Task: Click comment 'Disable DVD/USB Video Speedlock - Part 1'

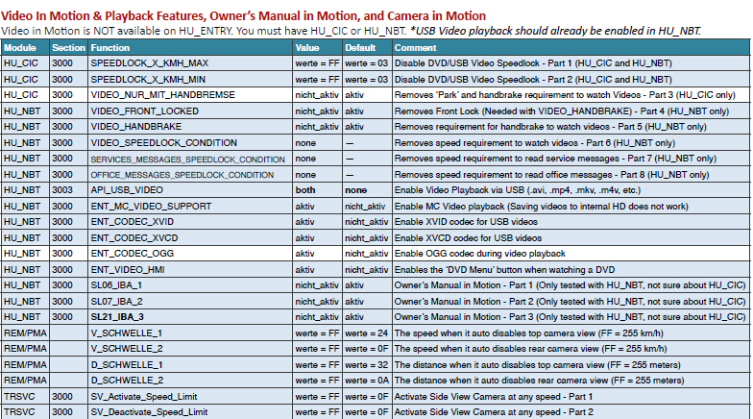Action: [x=533, y=63]
